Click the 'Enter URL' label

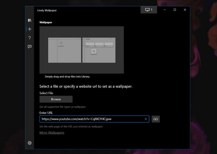coord(46,113)
